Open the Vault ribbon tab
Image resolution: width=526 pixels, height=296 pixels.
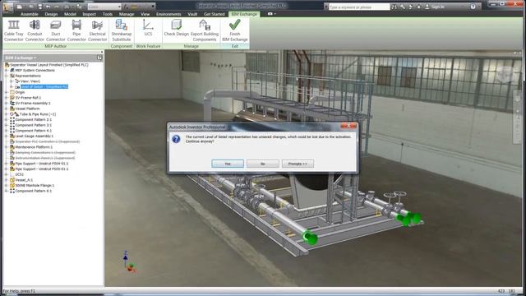point(192,14)
